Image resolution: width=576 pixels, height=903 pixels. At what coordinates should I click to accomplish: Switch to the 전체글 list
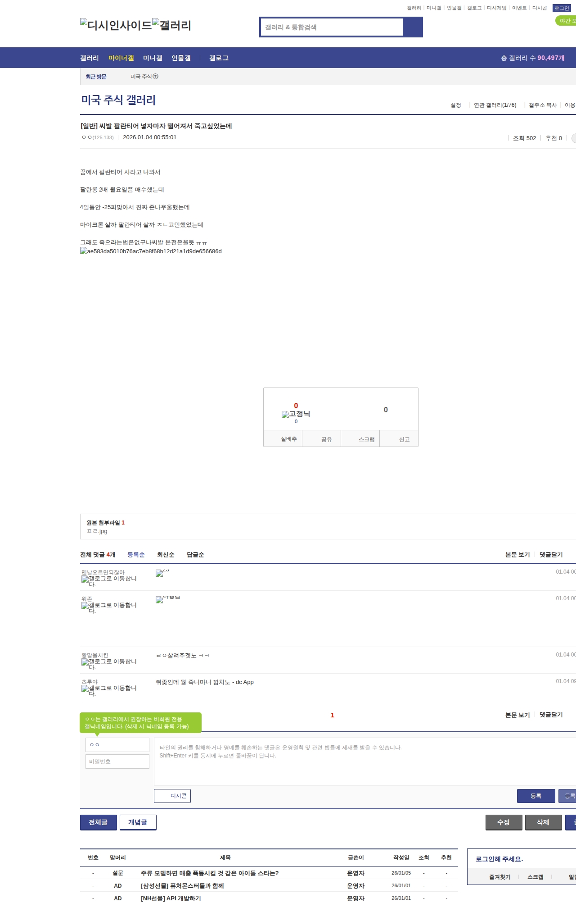point(99,822)
